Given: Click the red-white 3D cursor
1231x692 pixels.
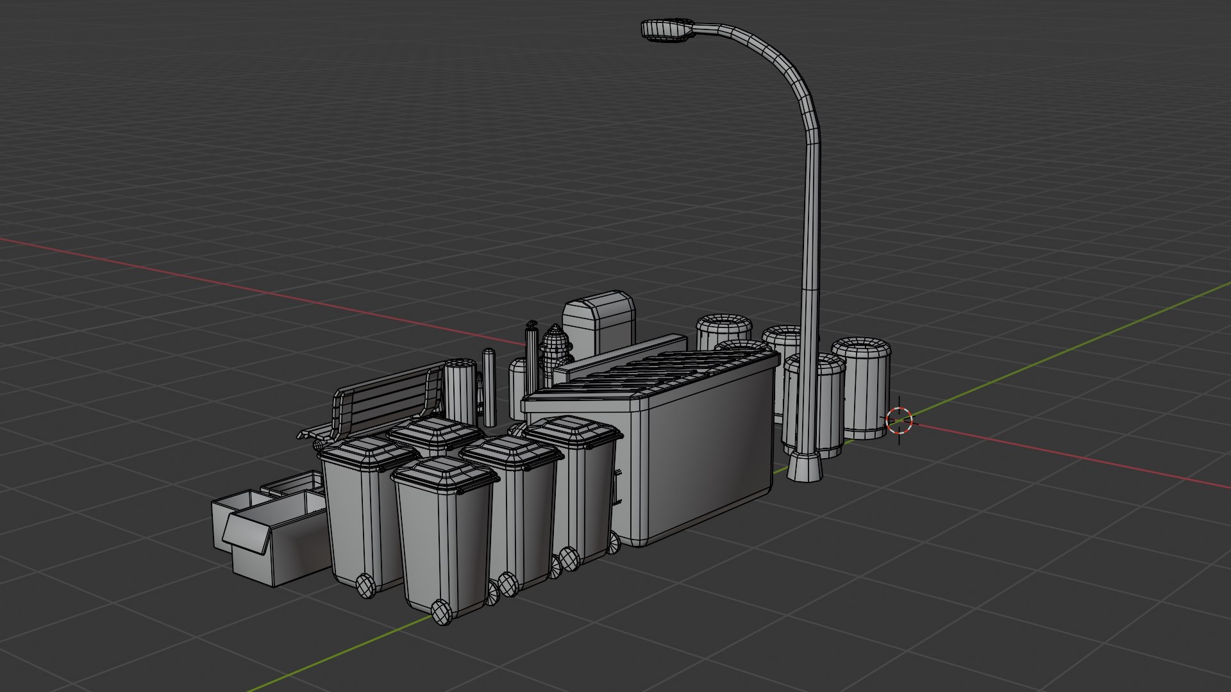Looking at the screenshot, I should 899,420.
